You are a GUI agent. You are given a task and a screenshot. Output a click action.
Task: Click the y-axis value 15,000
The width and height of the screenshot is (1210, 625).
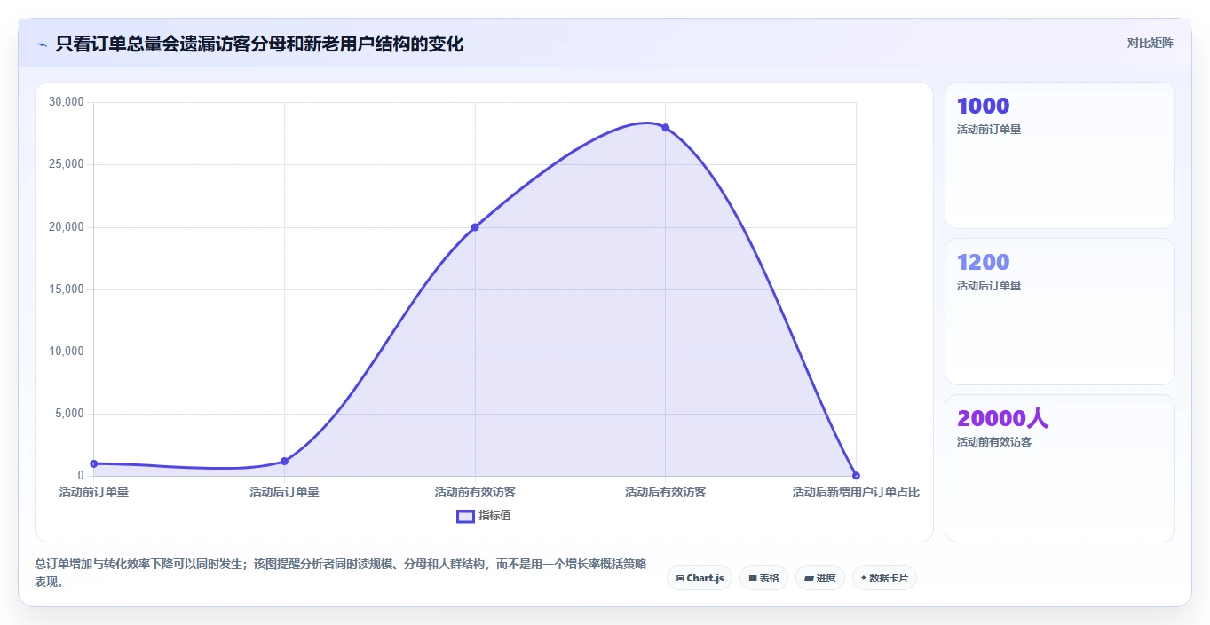coord(67,289)
